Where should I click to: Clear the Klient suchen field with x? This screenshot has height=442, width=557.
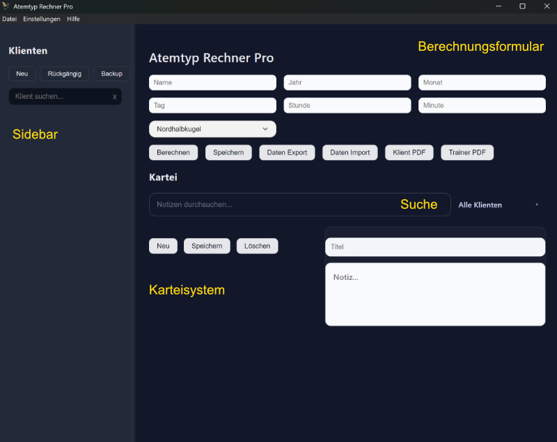tap(114, 97)
